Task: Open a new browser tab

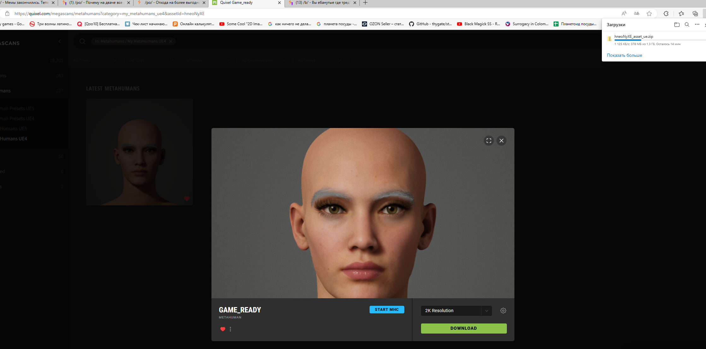Action: [365, 3]
